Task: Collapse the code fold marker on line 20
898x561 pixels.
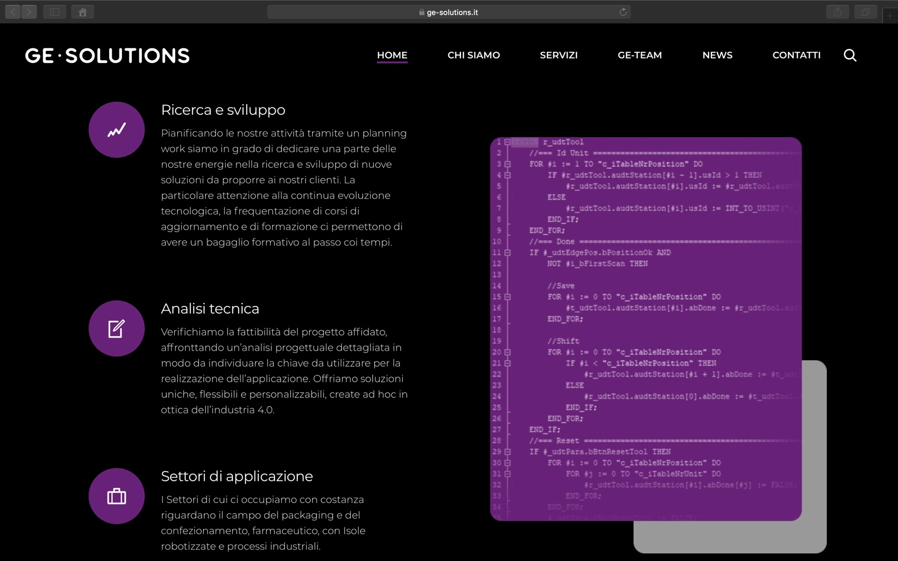Action: tap(507, 352)
